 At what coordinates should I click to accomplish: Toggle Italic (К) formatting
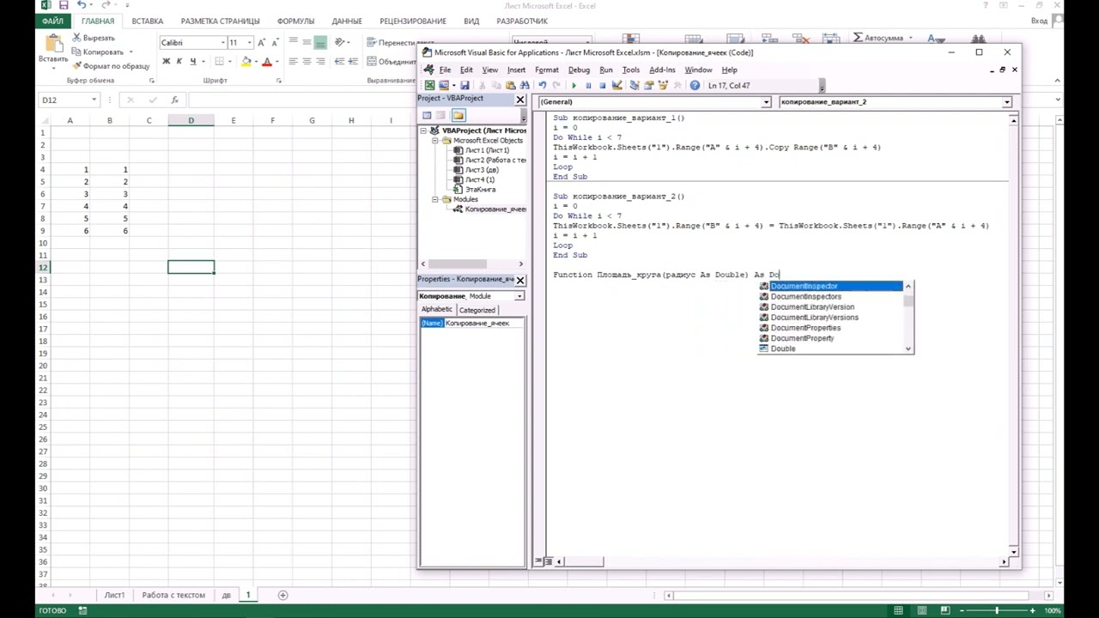tap(179, 61)
